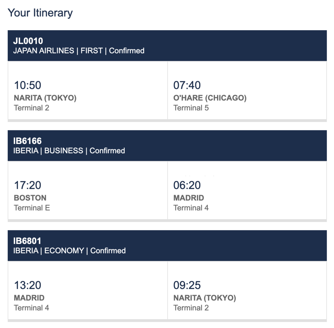334x328 pixels.
Task: Open flight IB6801 header
Action: [27, 241]
